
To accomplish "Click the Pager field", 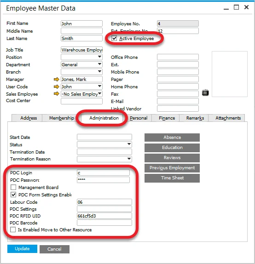I will coord(178,79).
